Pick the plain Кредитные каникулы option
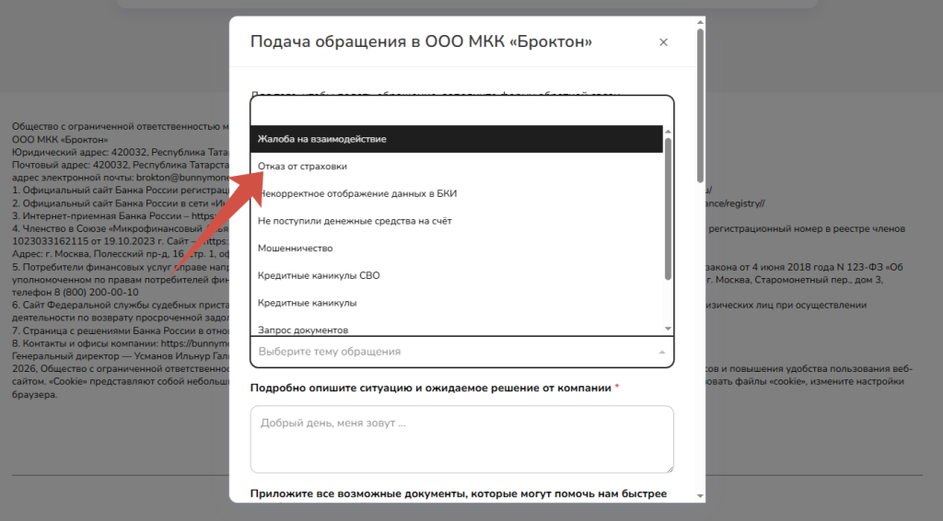 457,303
